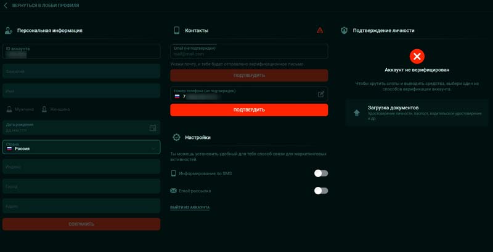Select the Мужчина gender option
The image size is (493, 252).
pos(22,109)
